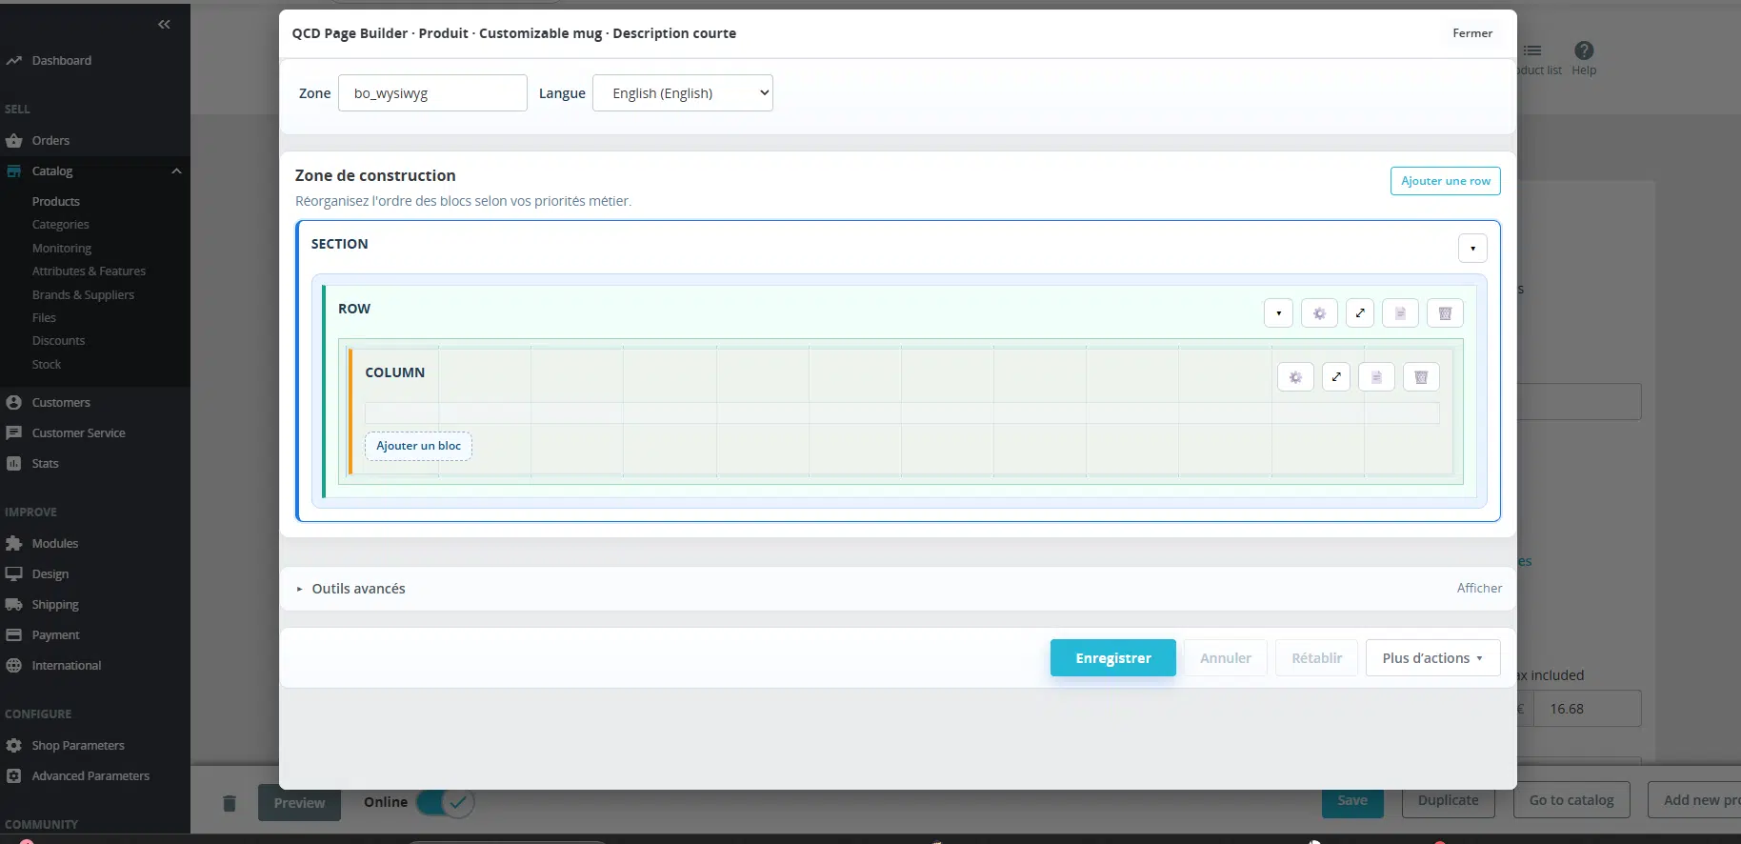1741x844 pixels.
Task: Close the builder with Fermer
Action: click(x=1472, y=33)
